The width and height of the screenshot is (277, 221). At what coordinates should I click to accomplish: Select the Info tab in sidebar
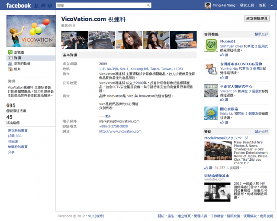point(31,58)
